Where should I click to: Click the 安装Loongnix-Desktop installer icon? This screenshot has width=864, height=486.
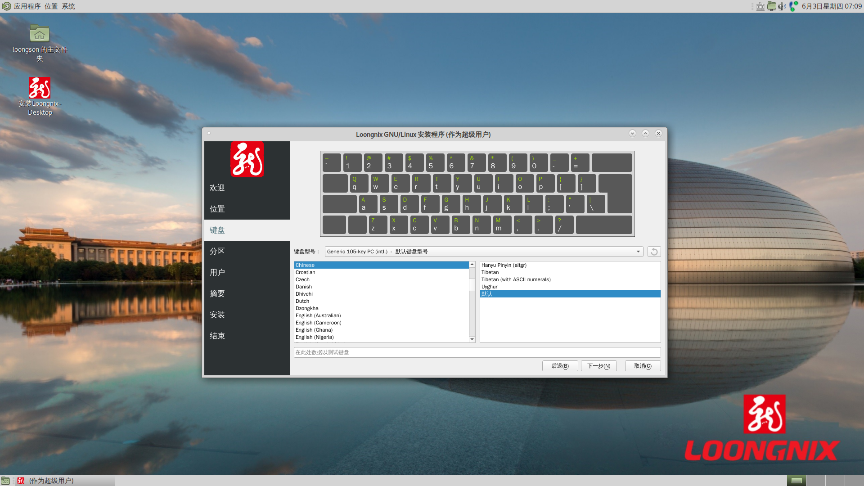(40, 88)
